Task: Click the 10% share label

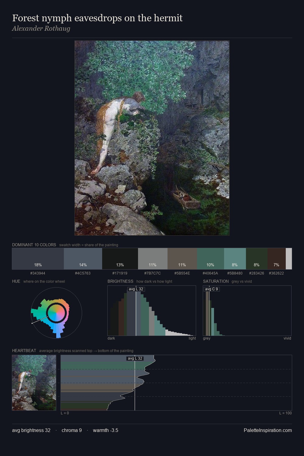Action: (210, 265)
